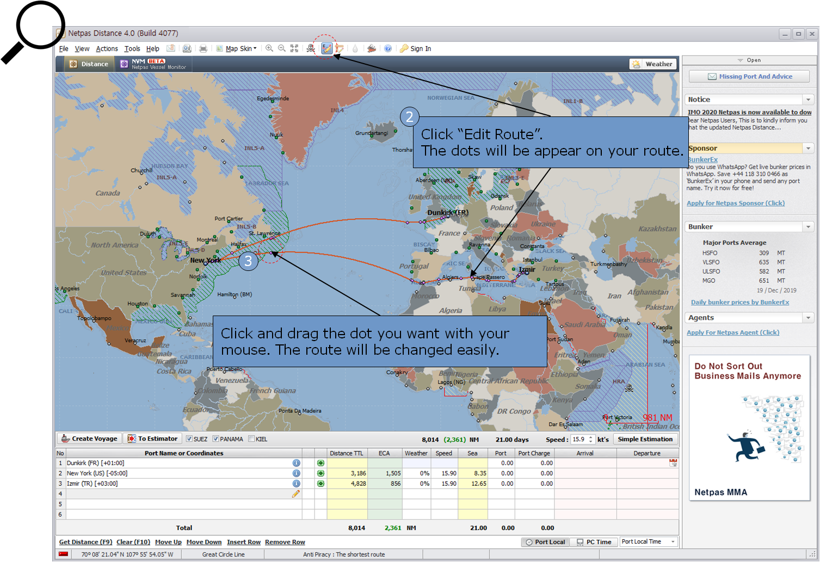820x562 pixels.
Task: Click Missing Port And Advice button
Action: 749,77
